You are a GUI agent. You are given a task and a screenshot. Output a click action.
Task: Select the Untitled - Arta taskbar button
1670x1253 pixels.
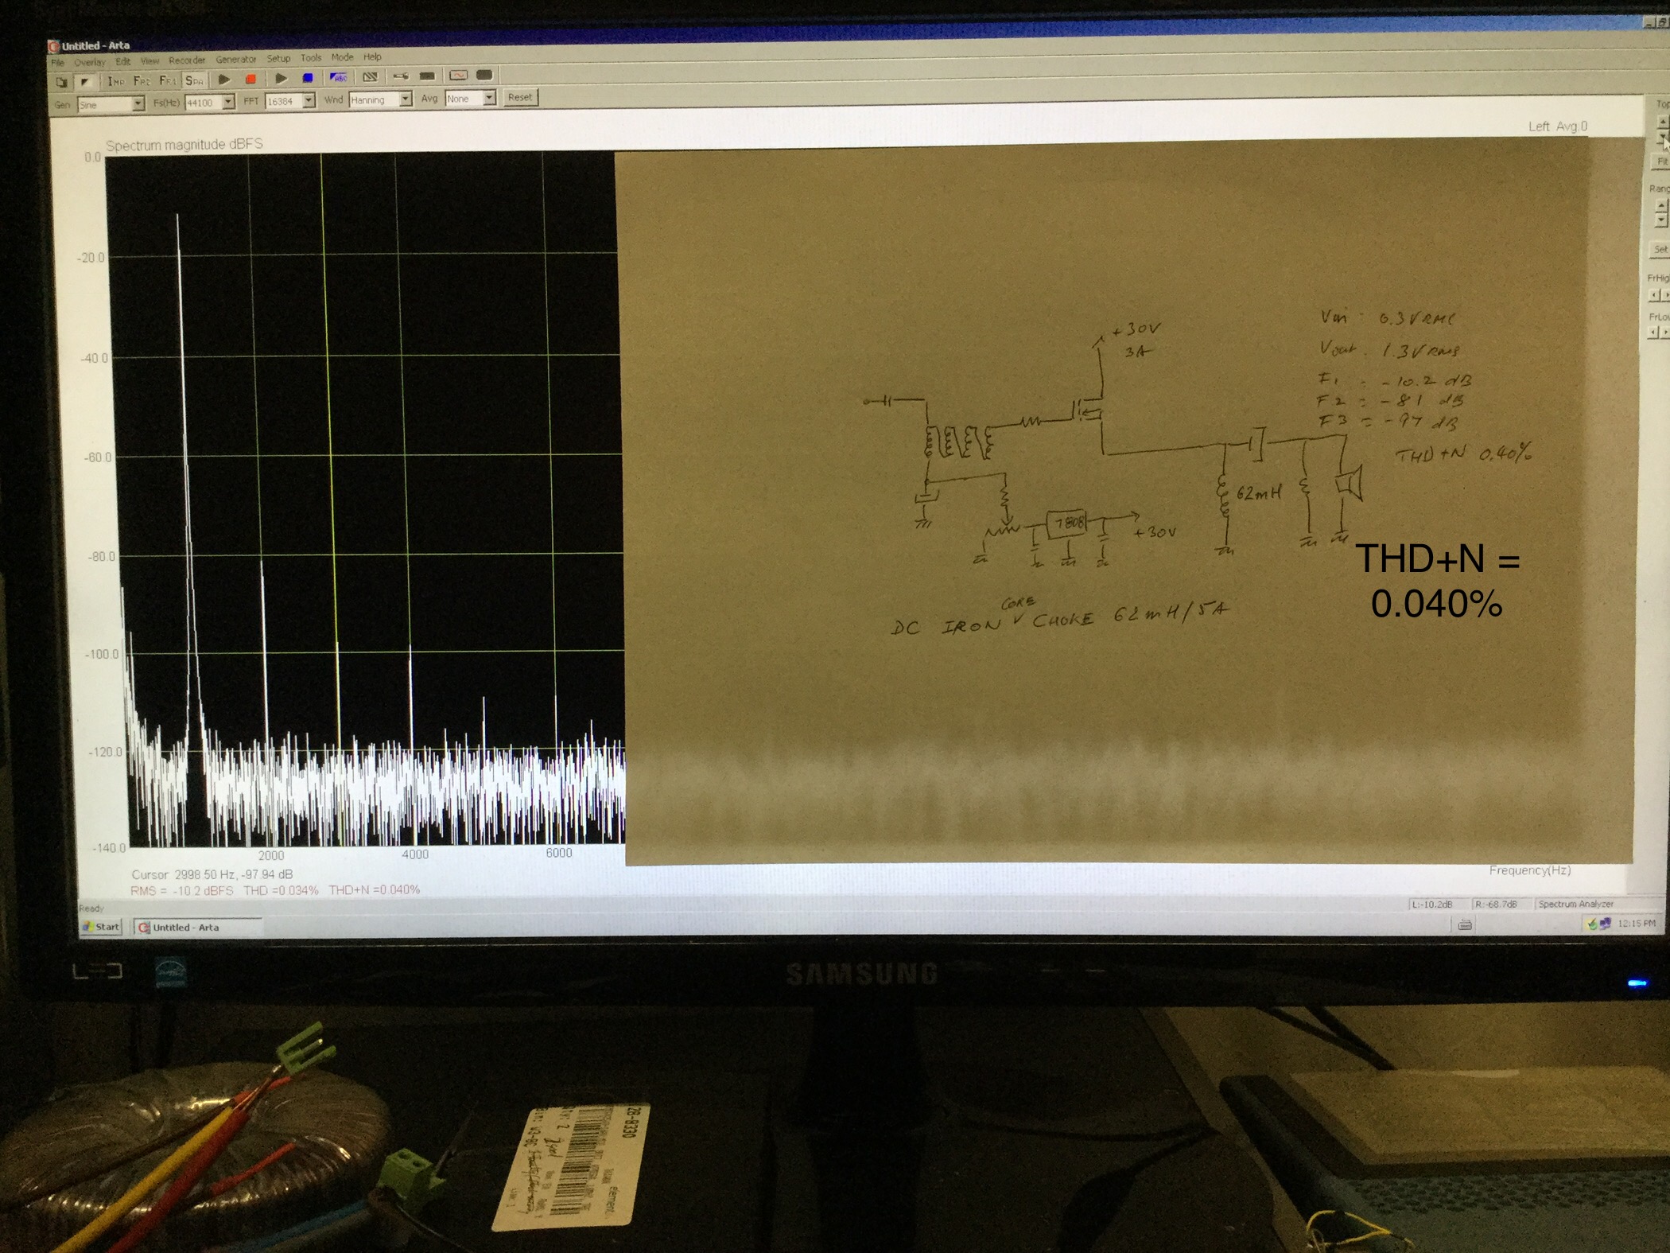coord(196,927)
